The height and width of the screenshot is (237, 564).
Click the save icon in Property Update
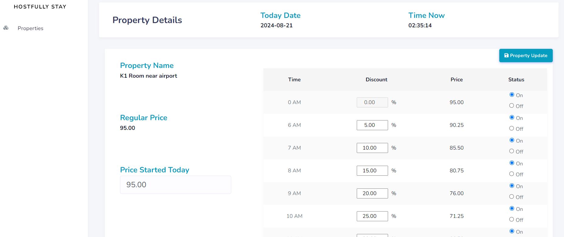(x=506, y=56)
